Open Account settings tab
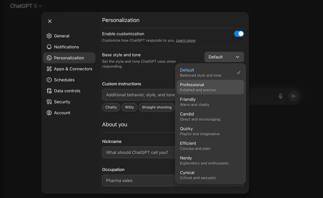 point(69,113)
